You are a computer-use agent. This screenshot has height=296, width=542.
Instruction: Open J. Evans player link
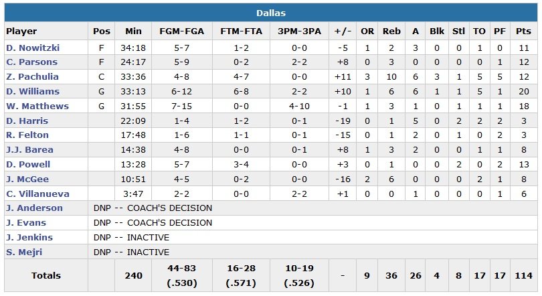(27, 222)
